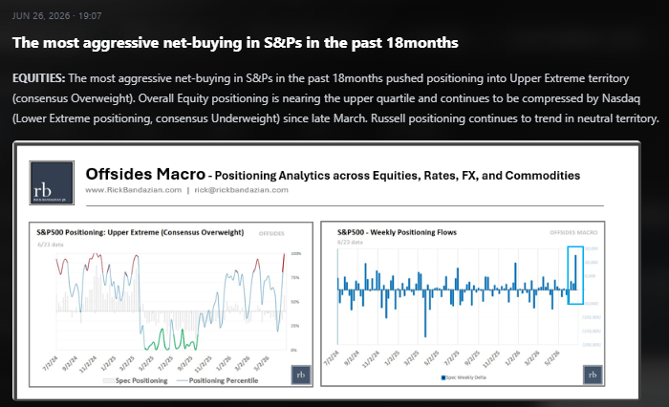Click the large rb logo beside Offsides Macro
Viewport: 669px width, 407px height.
pyautogui.click(x=52, y=183)
